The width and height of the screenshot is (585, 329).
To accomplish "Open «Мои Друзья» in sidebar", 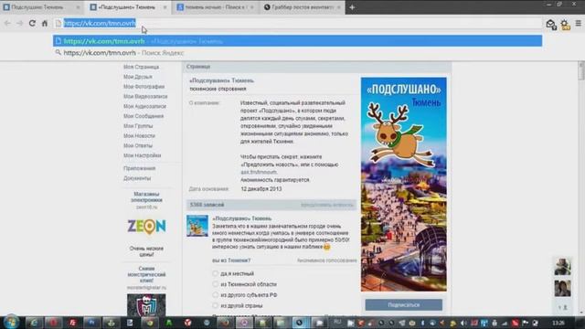I will point(138,77).
